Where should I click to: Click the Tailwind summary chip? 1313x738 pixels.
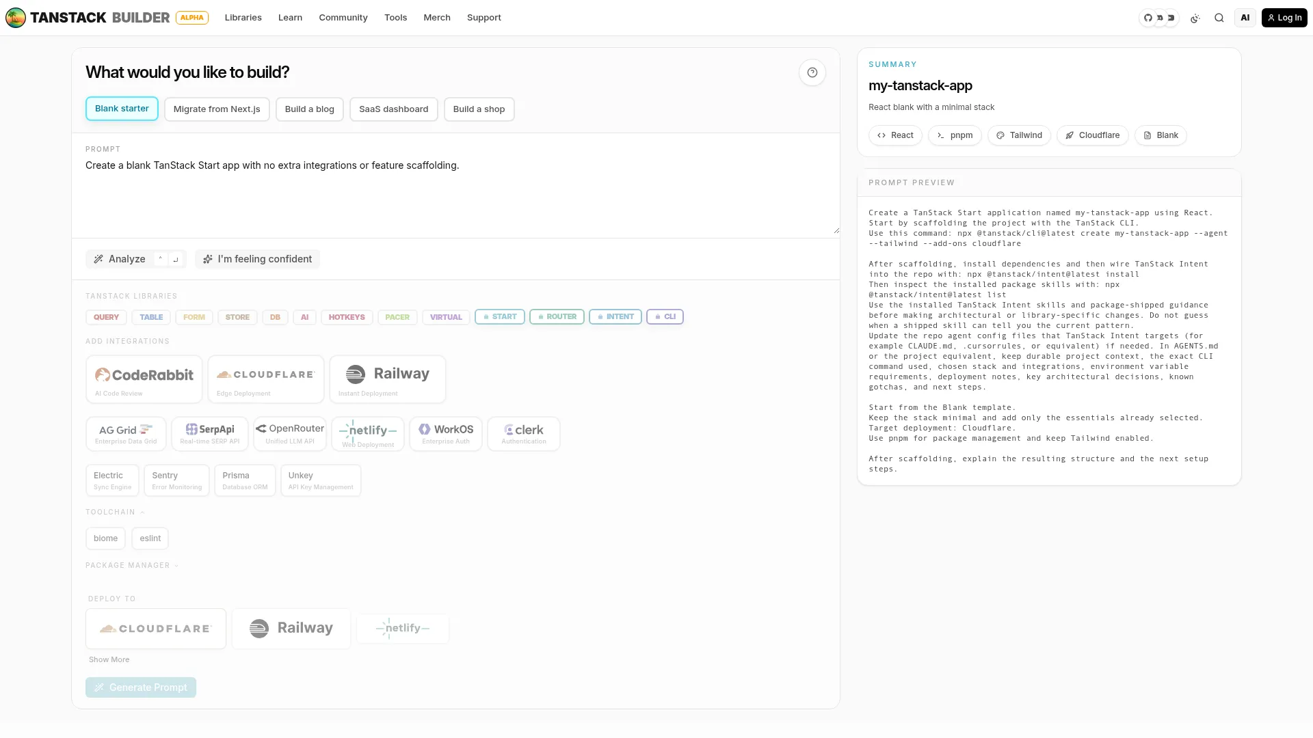point(1019,135)
